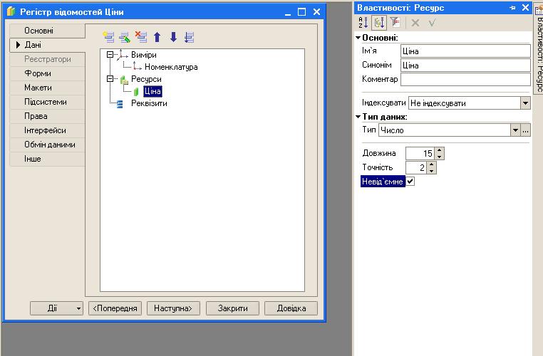Maximize the Регістр відомостей Ціни window
Screen dimensions: 543x356
pyautogui.click(x=301, y=12)
